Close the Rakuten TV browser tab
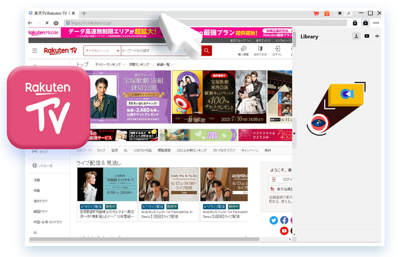The height and width of the screenshot is (257, 405). coord(73,13)
